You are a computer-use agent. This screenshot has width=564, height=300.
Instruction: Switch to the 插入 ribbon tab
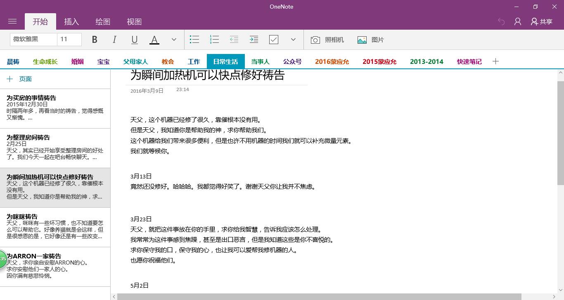pos(71,21)
